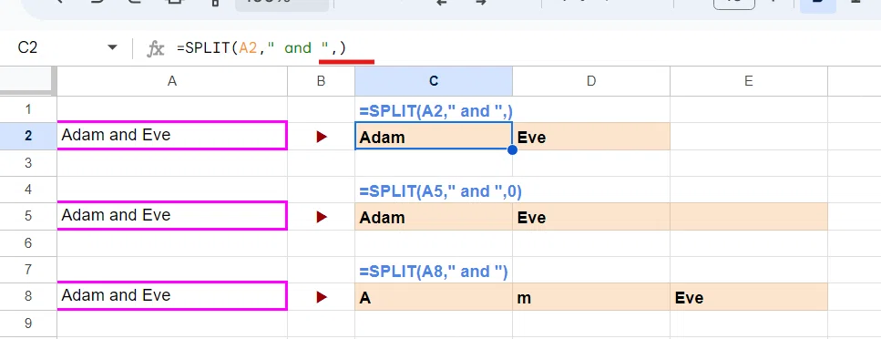This screenshot has width=881, height=339.
Task: Select column D header
Action: (591, 81)
